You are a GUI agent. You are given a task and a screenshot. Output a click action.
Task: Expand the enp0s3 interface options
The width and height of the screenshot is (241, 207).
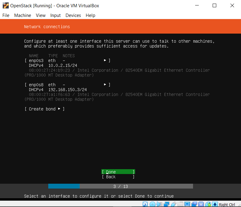[x=67, y=61]
